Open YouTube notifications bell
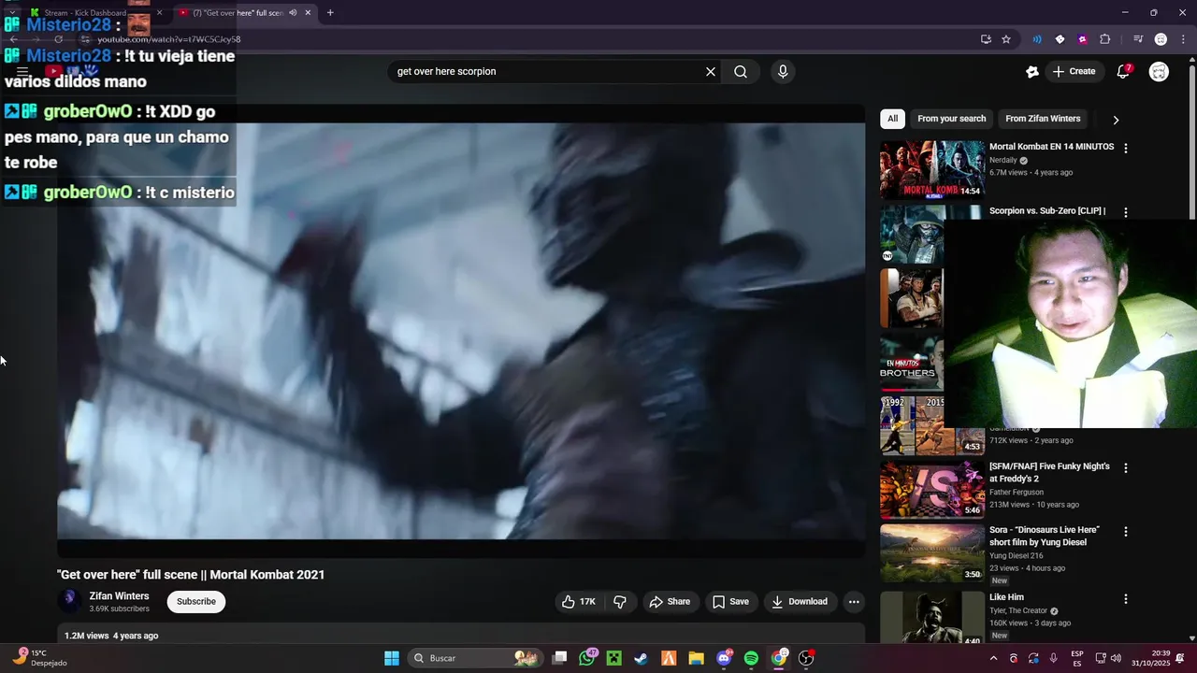Viewport: 1197px width, 673px height. tap(1124, 72)
